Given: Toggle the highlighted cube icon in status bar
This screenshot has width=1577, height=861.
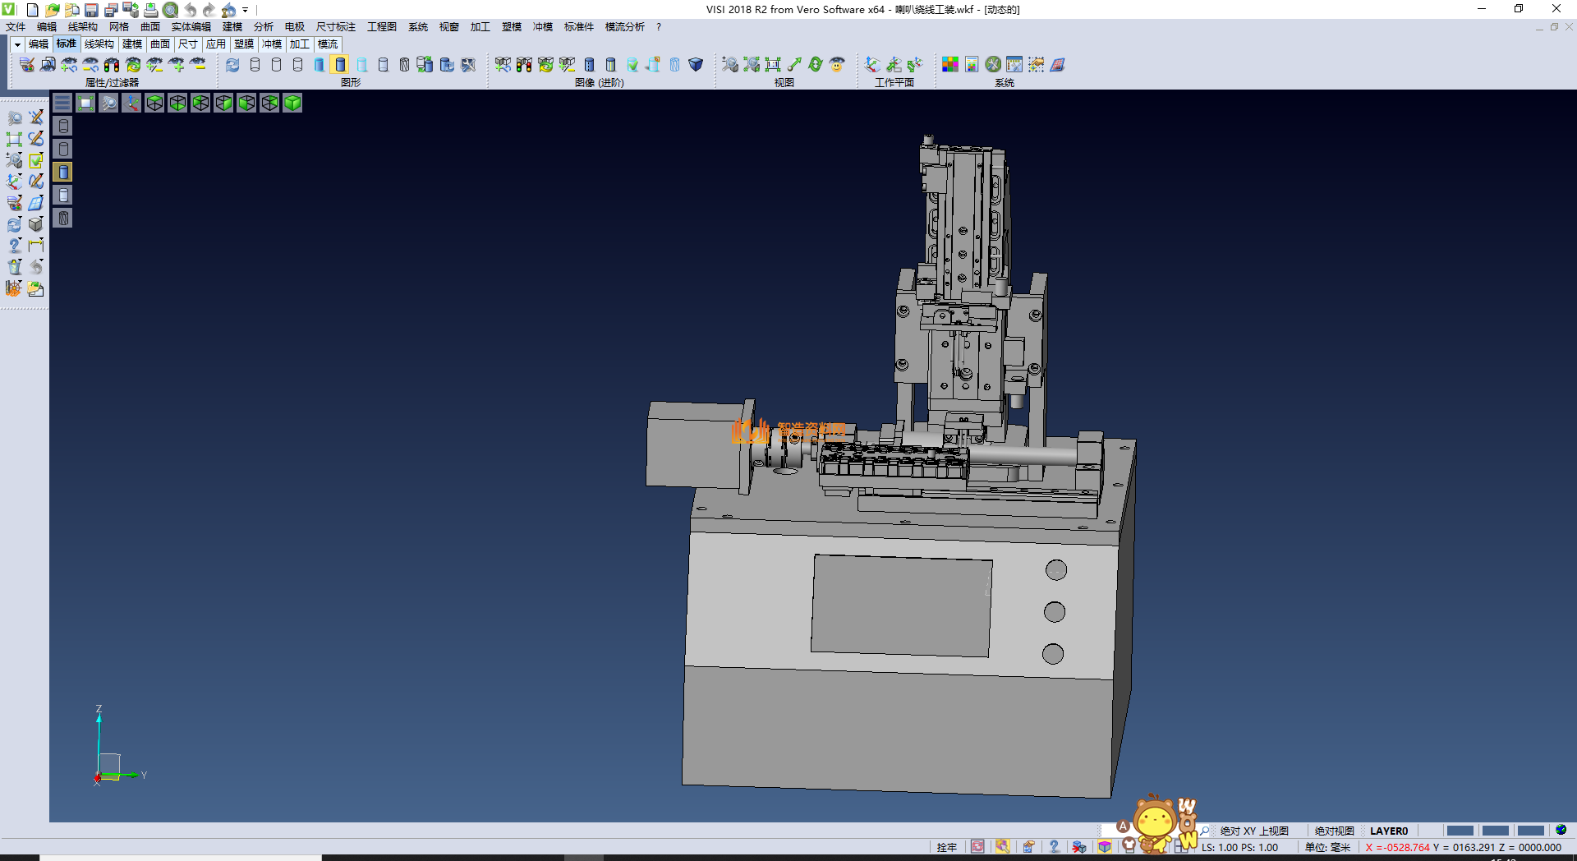Looking at the screenshot, I should 1105,847.
